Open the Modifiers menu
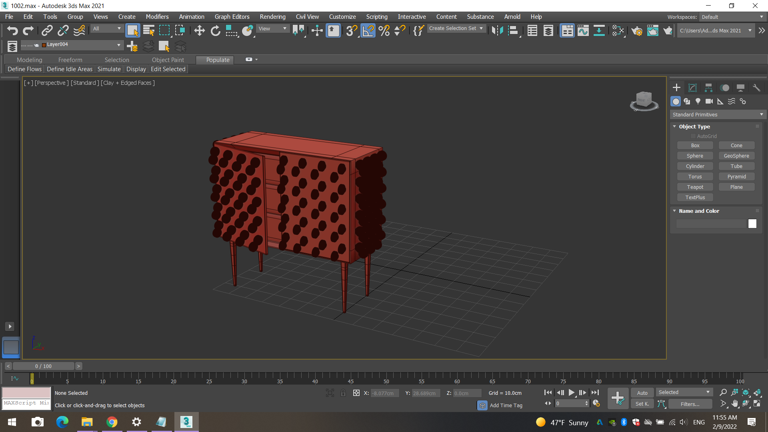This screenshot has width=768, height=432. pyautogui.click(x=157, y=17)
